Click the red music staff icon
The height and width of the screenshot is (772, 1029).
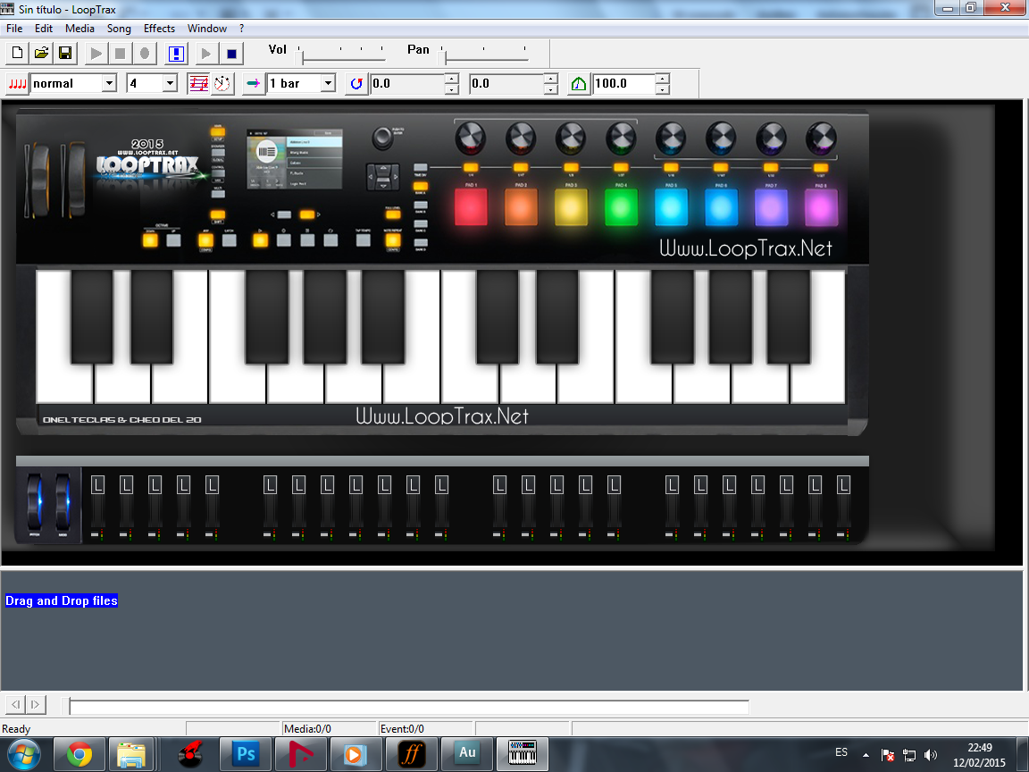tap(198, 83)
